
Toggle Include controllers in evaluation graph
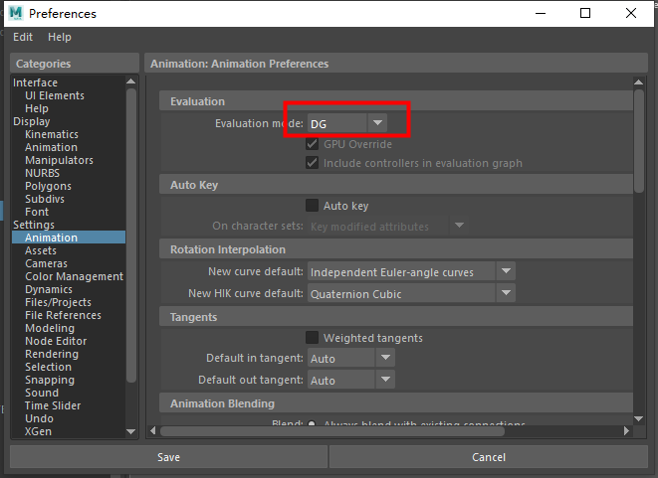[313, 163]
